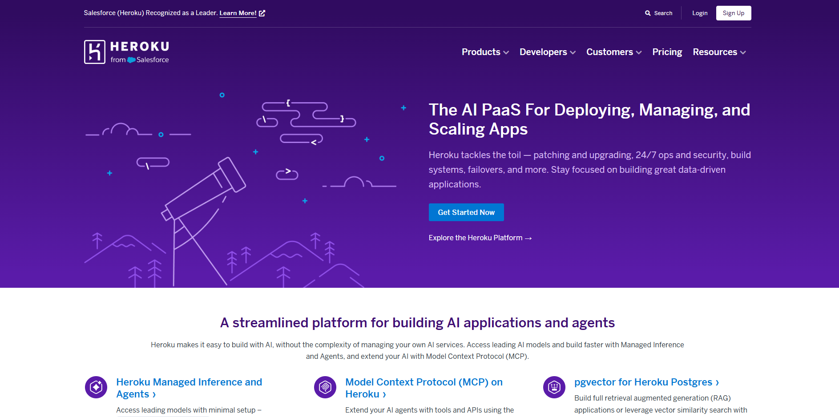839x417 pixels.
Task: Click the Search link text
Action: coord(663,13)
